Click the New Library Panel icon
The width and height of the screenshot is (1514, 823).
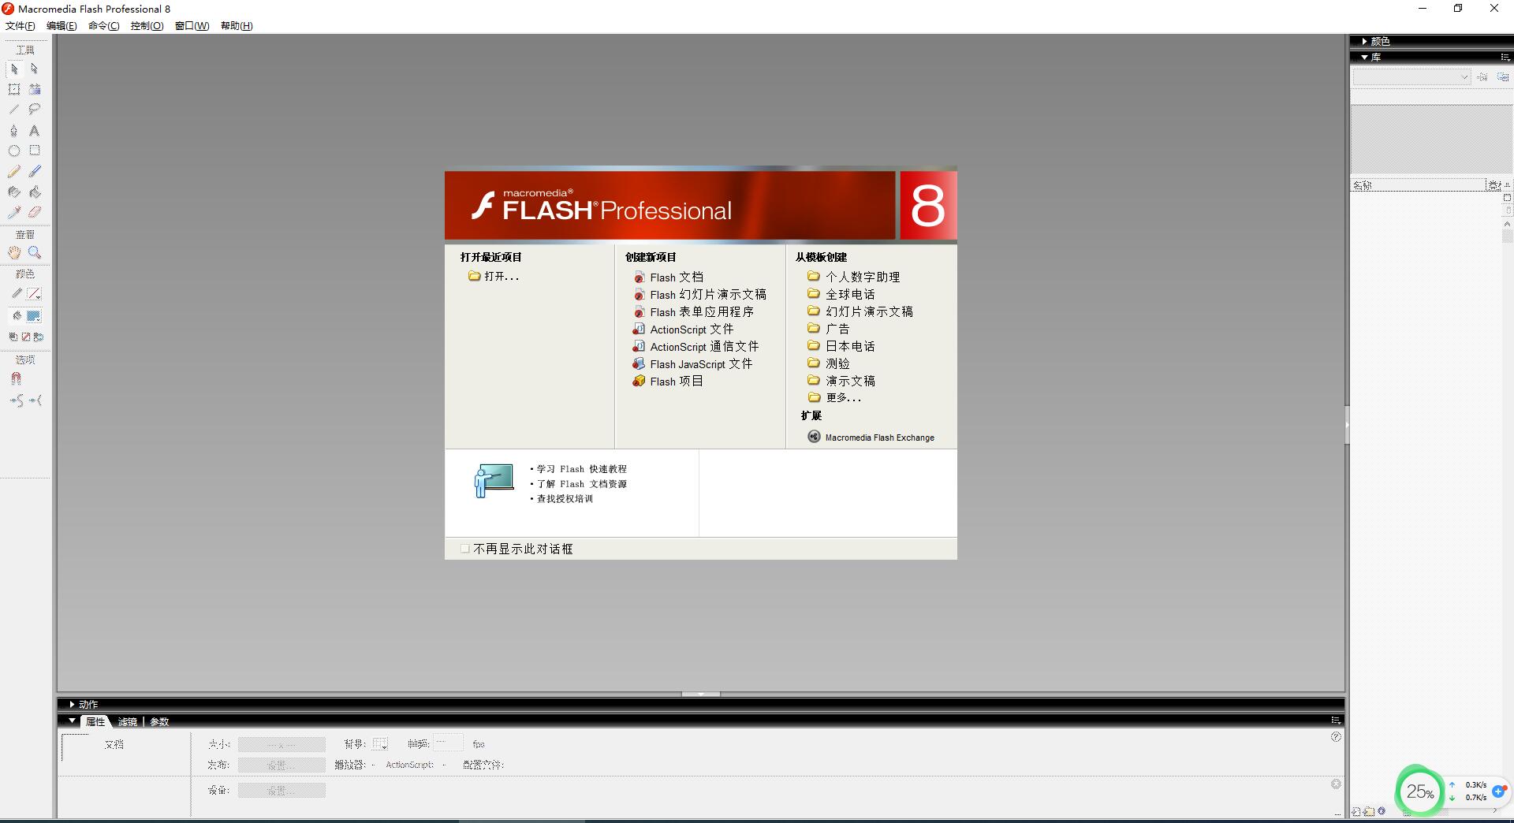tap(1503, 77)
